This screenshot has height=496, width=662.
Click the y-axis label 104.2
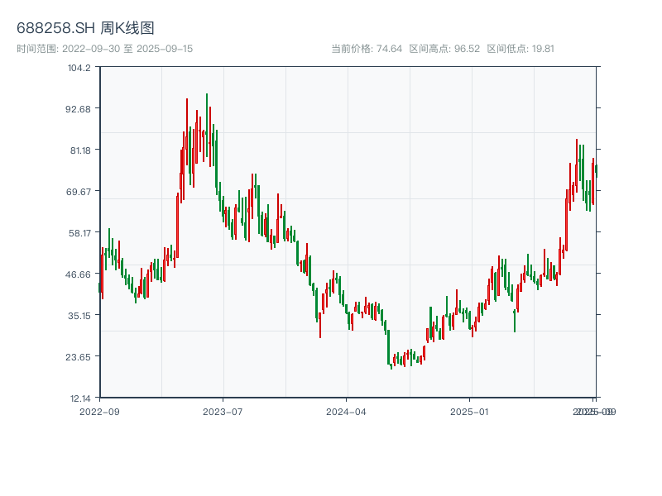pos(79,68)
